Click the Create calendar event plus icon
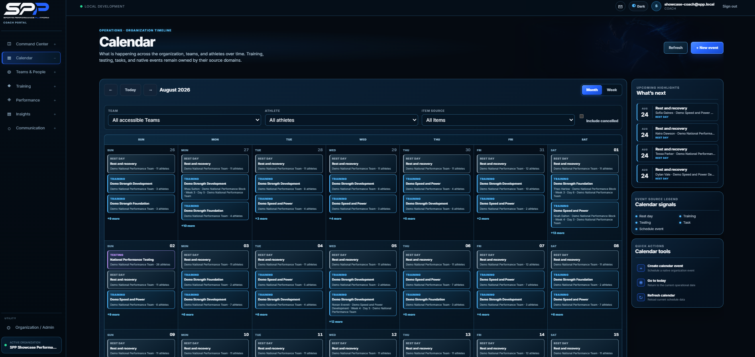The image size is (755, 357). pyautogui.click(x=641, y=268)
